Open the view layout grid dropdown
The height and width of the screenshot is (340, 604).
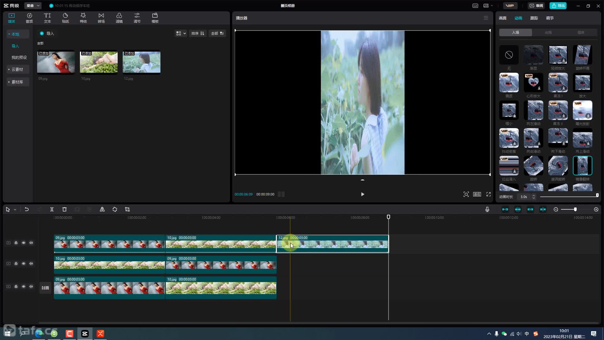tap(181, 33)
